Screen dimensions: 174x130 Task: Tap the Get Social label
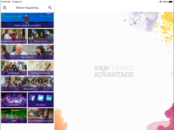pyautogui.click(x=40, y=105)
